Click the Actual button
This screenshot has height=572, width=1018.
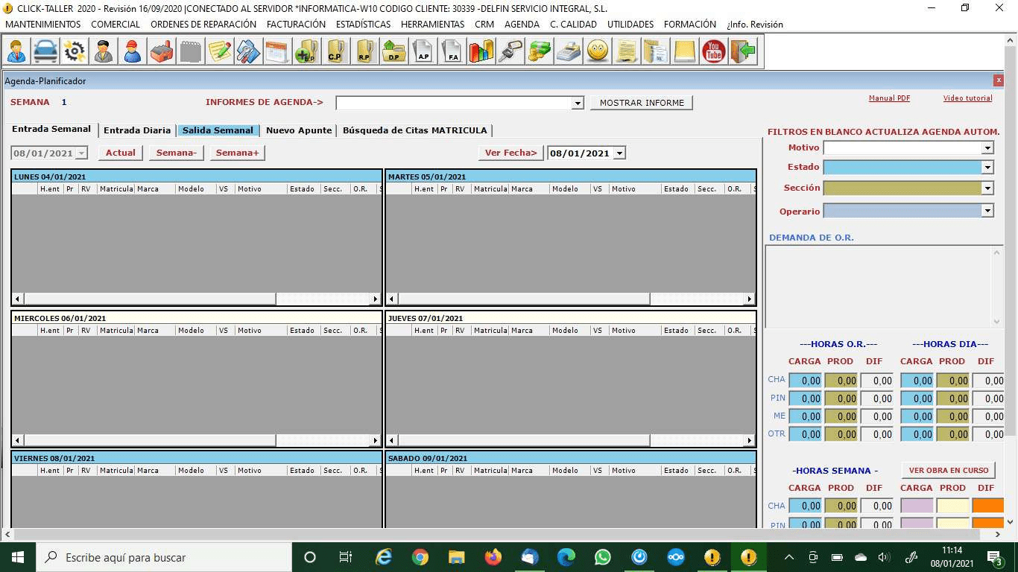click(x=120, y=153)
